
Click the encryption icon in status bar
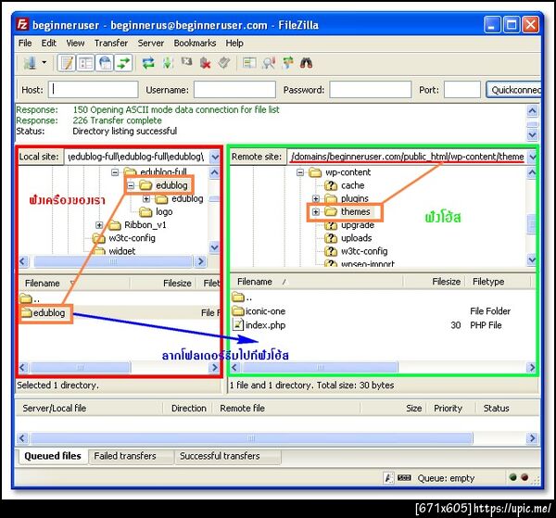tap(388, 478)
